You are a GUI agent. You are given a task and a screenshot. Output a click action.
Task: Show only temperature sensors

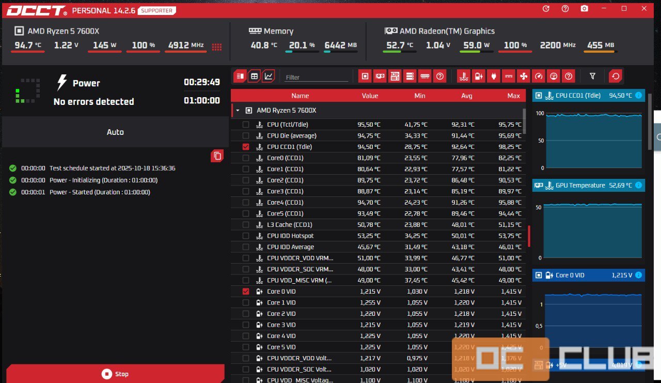(463, 76)
